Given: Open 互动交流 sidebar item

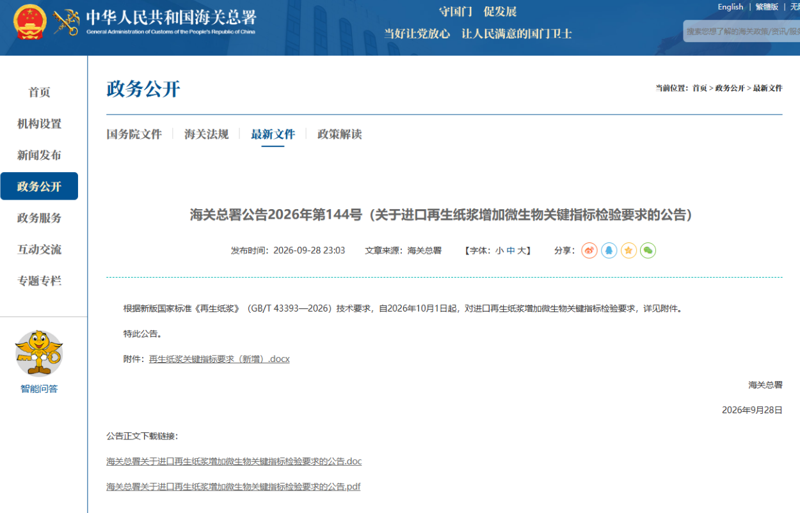Looking at the screenshot, I should tap(39, 249).
